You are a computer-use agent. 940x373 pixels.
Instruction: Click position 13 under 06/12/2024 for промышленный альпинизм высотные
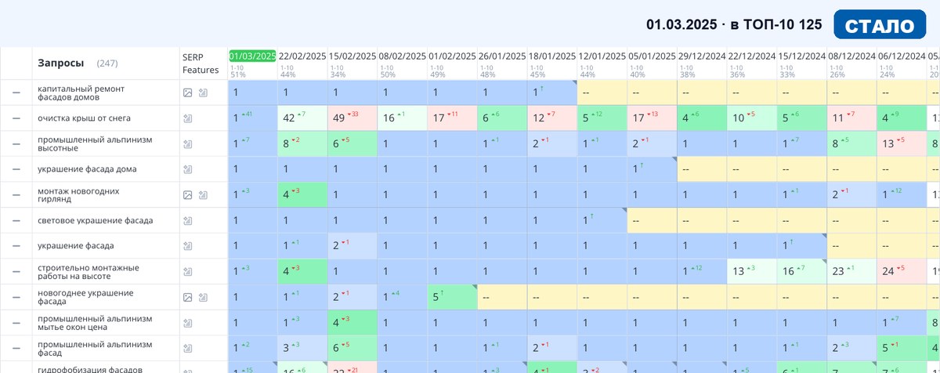(x=902, y=144)
